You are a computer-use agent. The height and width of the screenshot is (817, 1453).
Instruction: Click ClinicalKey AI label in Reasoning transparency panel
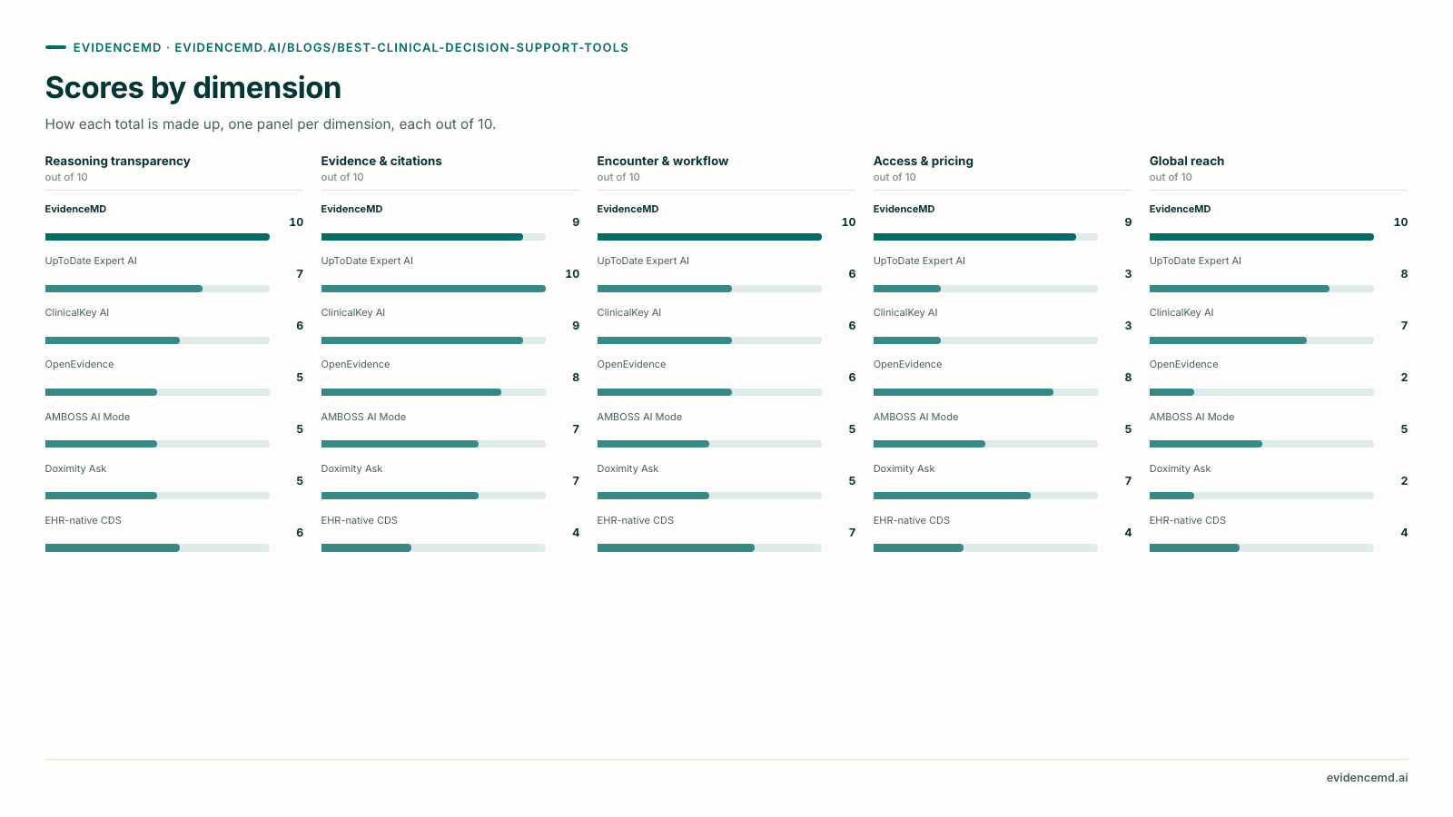coord(77,312)
